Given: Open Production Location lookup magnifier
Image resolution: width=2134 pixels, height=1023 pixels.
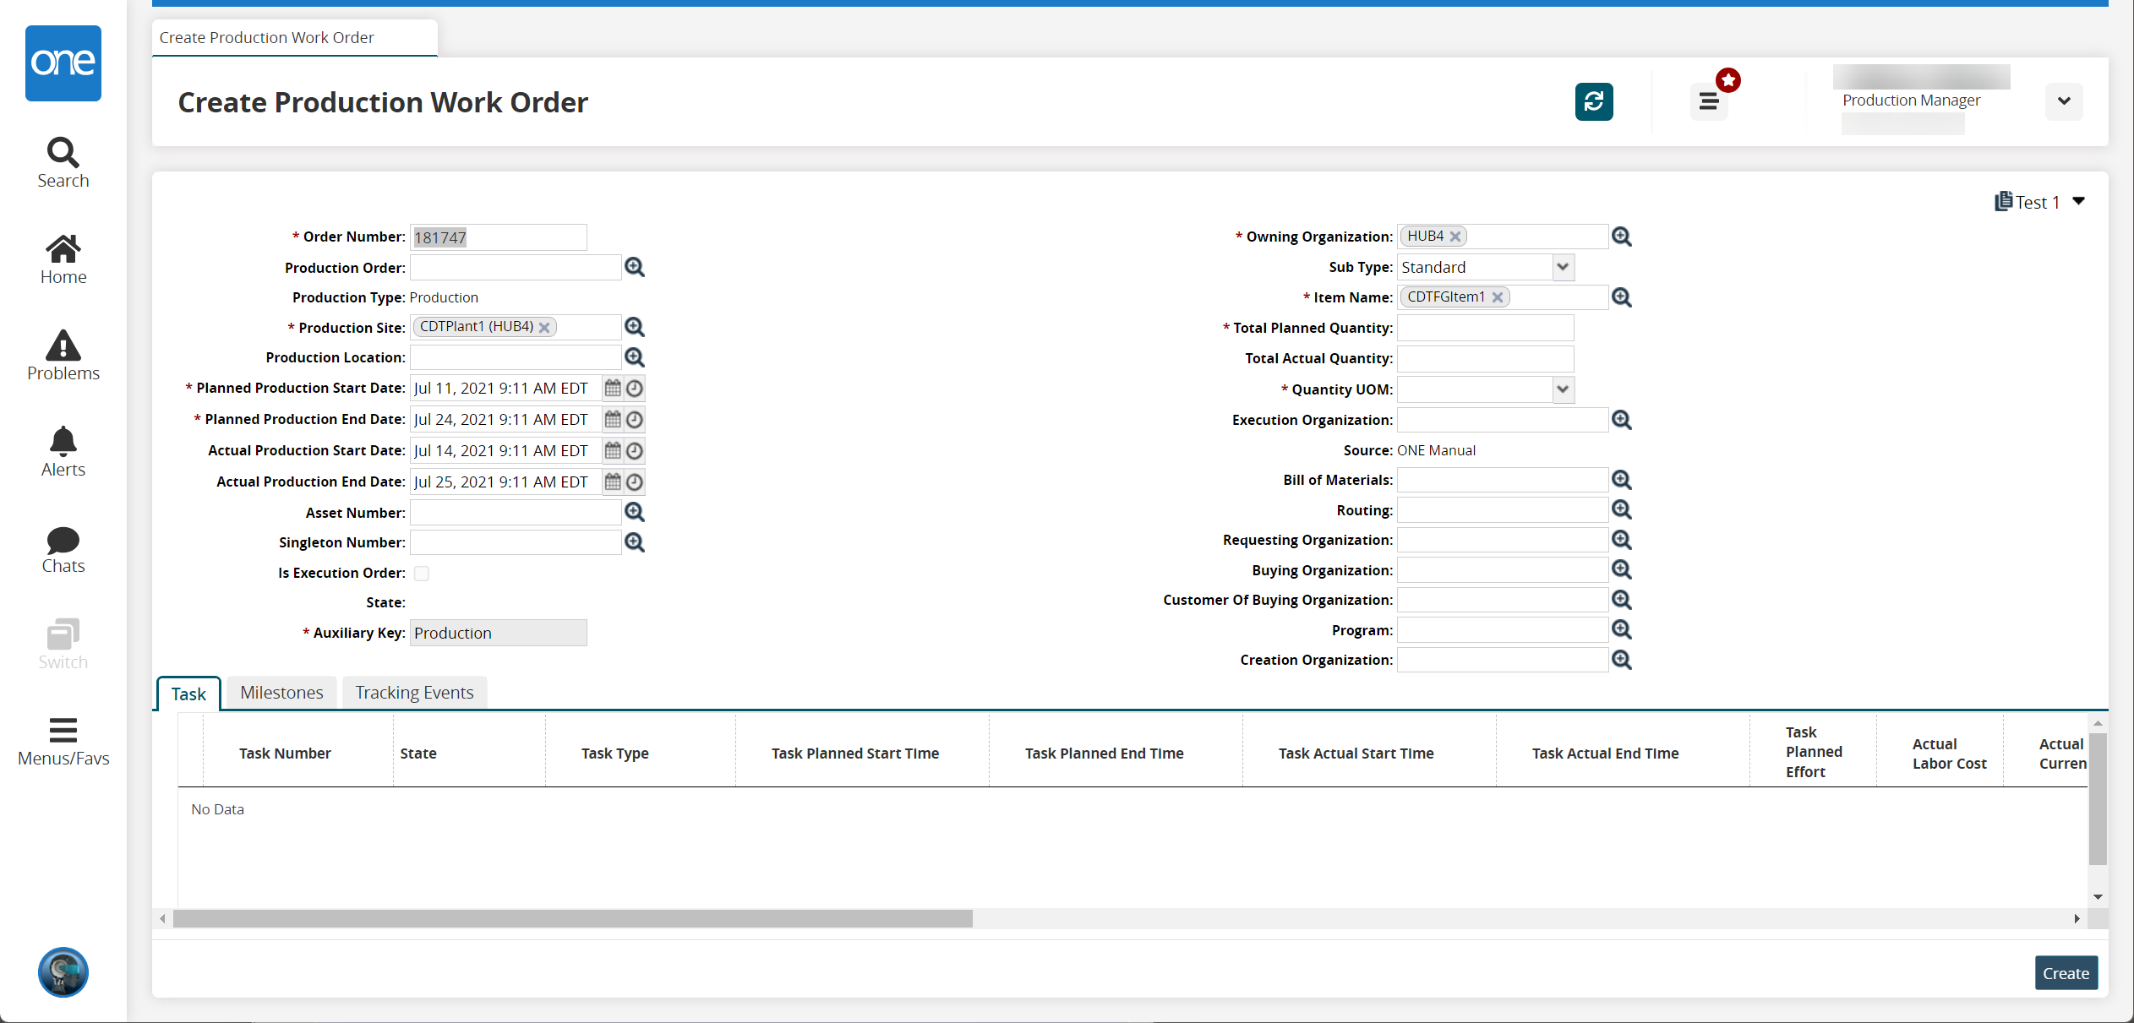Looking at the screenshot, I should coord(635,357).
